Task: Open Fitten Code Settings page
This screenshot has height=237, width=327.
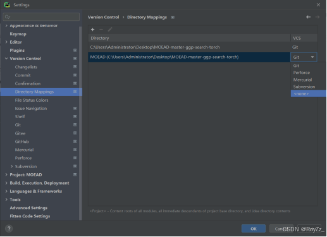Action: tap(30, 216)
